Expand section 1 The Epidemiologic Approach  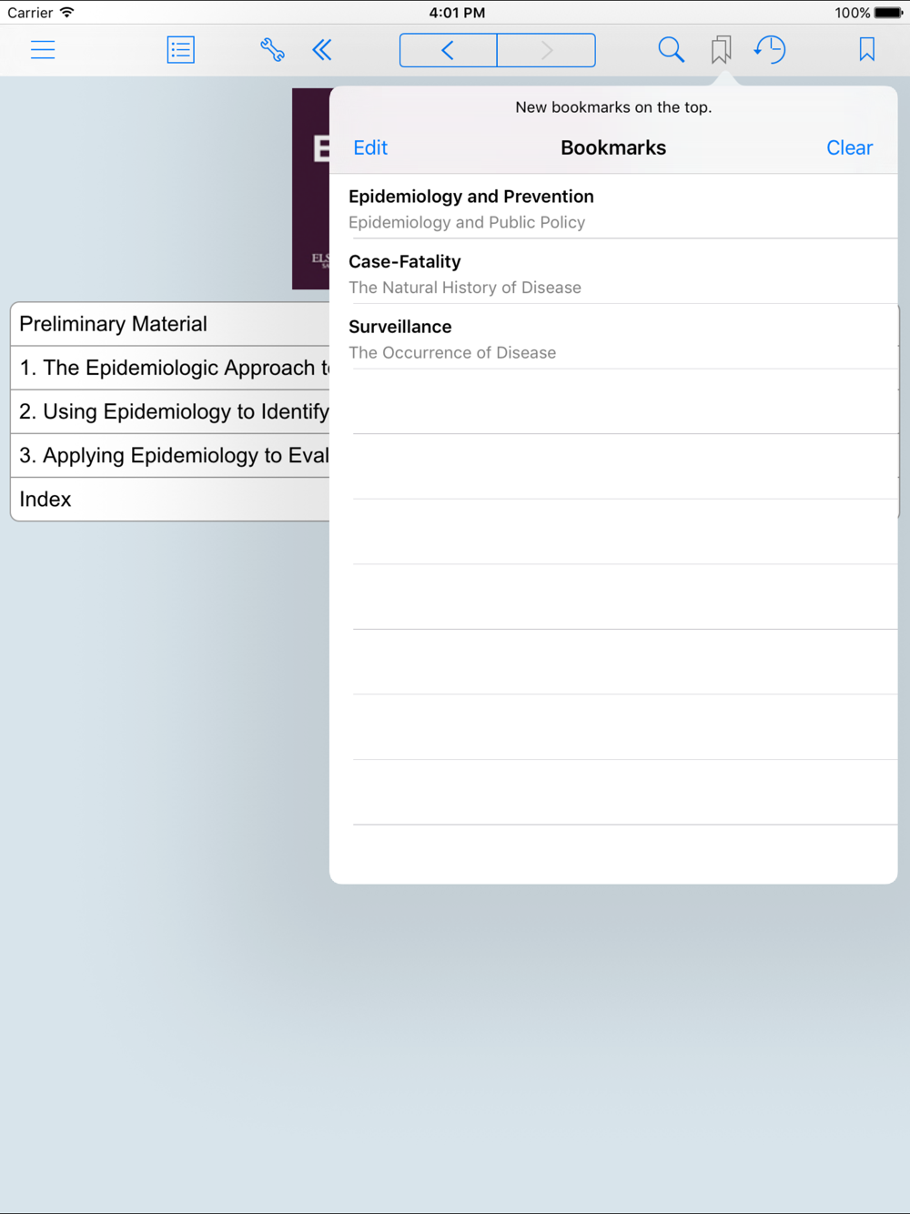tap(170, 368)
